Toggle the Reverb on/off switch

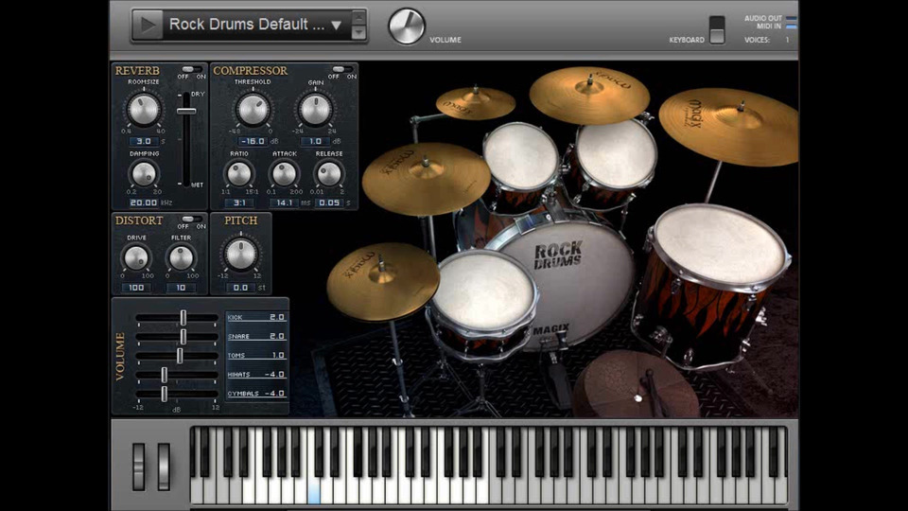(x=191, y=69)
